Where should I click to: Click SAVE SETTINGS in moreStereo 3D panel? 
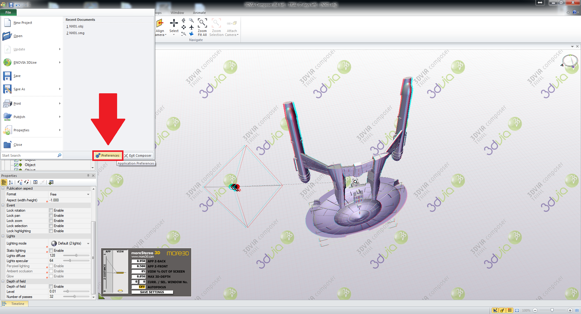click(152, 292)
